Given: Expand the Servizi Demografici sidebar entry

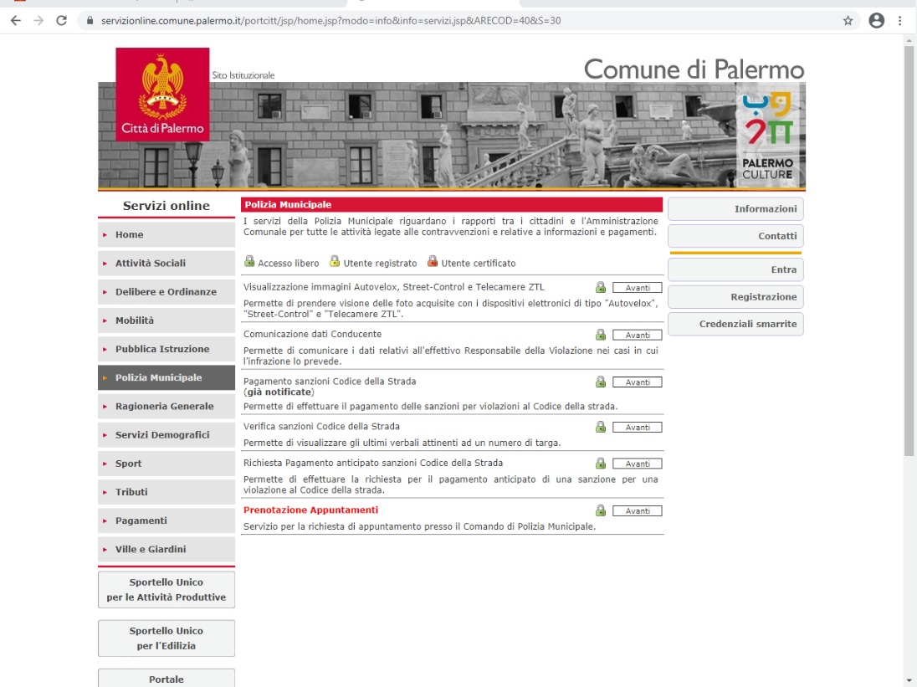Looking at the screenshot, I should [166, 435].
